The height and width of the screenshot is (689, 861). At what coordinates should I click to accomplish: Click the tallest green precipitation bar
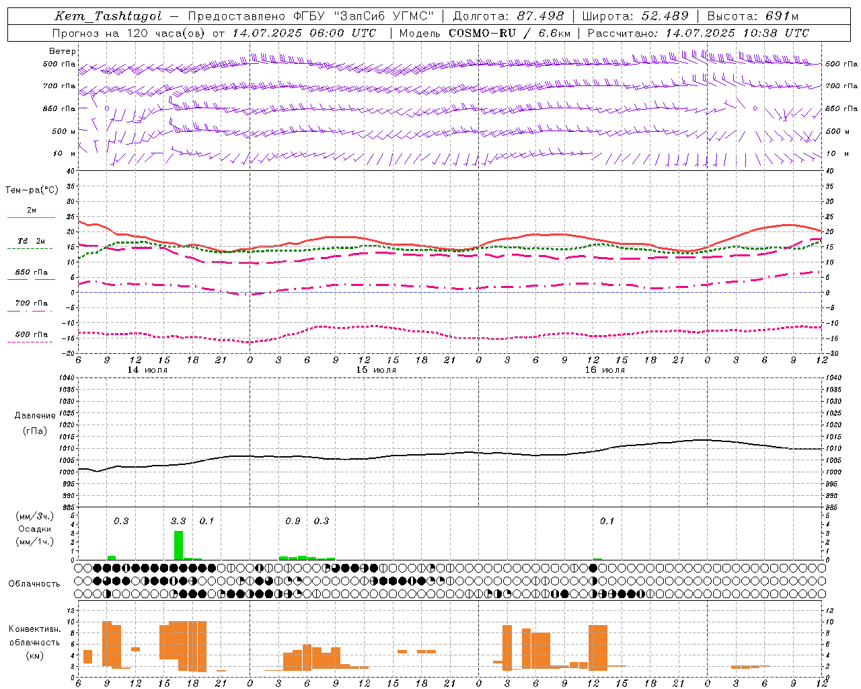point(178,545)
